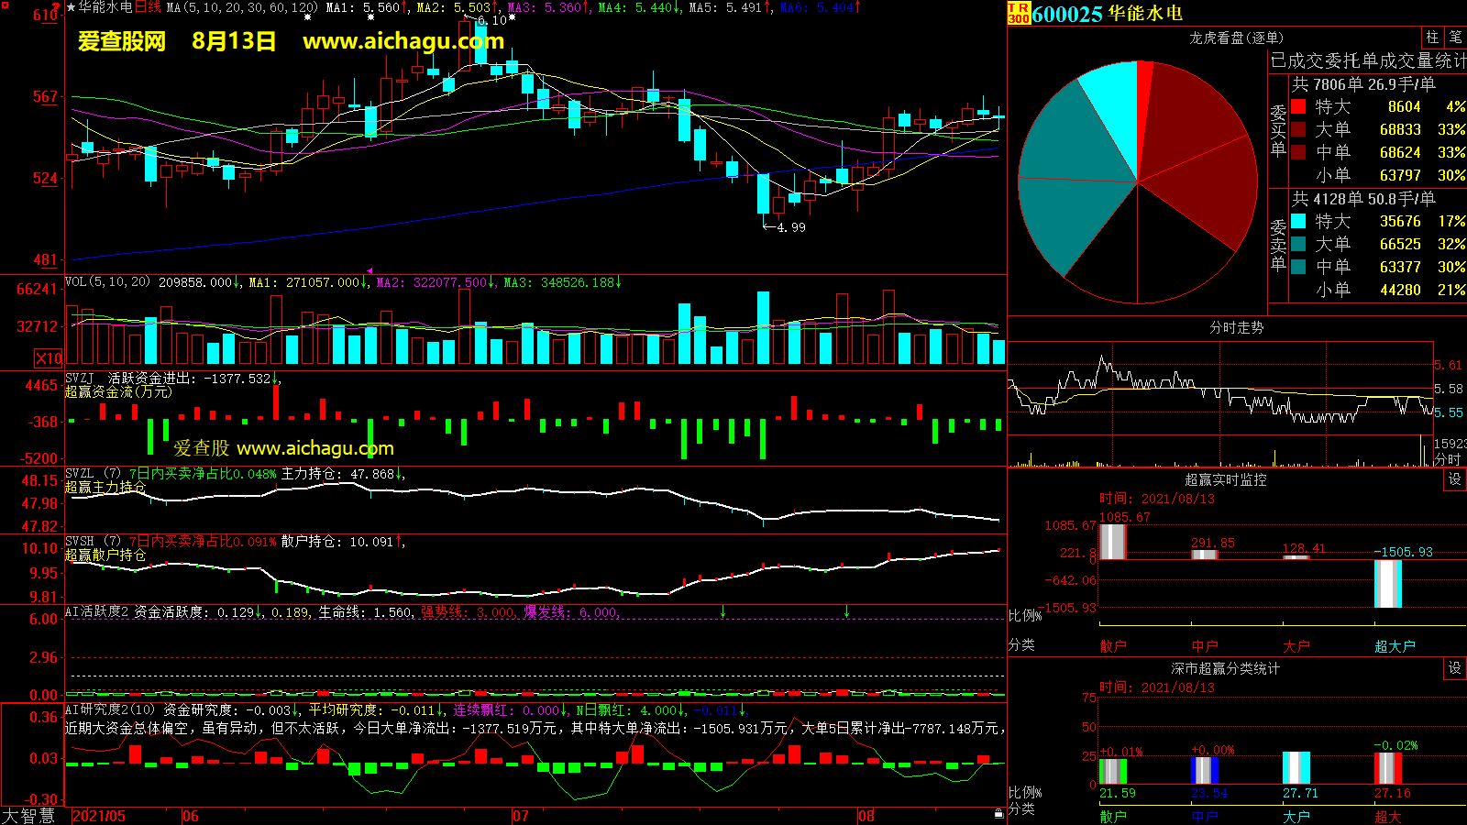Viewport: 1467px width, 825px height.
Task: Click the TR300 badge beside stock code
Action: [x=1018, y=13]
